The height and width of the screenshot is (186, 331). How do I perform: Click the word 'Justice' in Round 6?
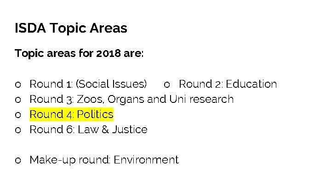(130, 130)
